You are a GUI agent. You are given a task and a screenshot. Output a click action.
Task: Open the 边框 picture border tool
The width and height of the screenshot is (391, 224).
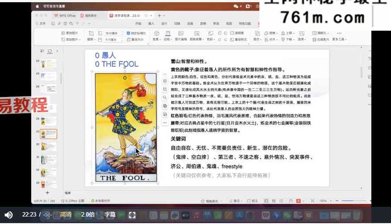click(x=168, y=36)
